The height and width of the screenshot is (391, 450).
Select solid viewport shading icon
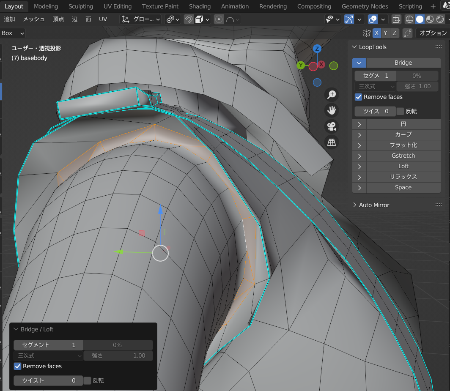(x=420, y=19)
